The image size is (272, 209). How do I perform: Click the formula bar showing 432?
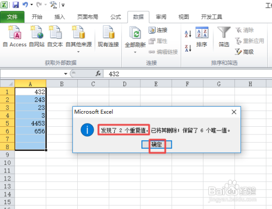click(x=188, y=74)
